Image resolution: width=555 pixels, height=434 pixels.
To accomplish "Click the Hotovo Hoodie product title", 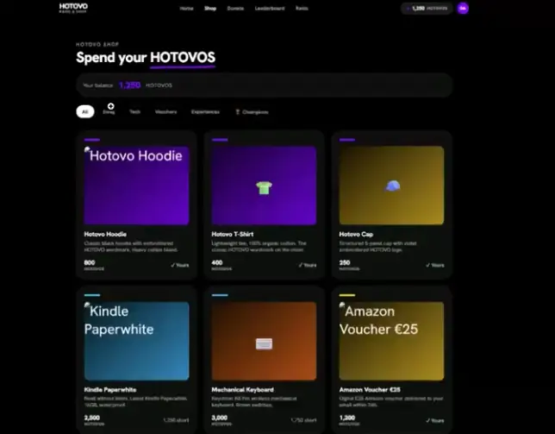I will pos(105,234).
